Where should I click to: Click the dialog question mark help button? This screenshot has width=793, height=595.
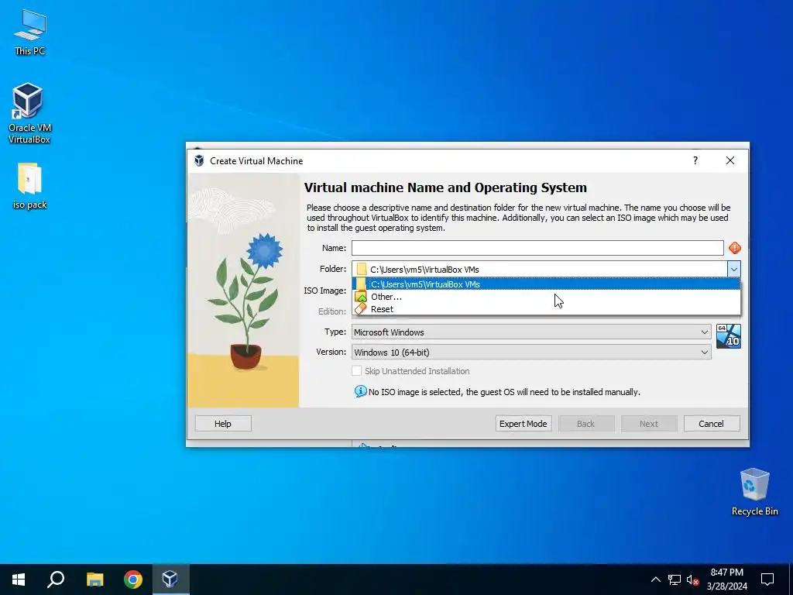pos(695,160)
